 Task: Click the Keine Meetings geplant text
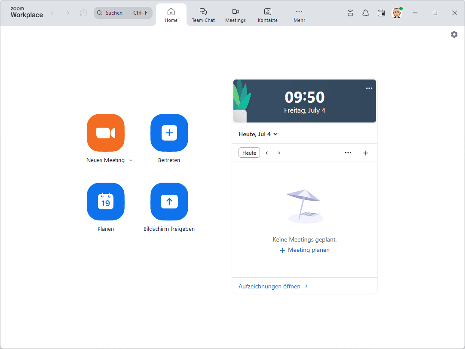click(305, 239)
